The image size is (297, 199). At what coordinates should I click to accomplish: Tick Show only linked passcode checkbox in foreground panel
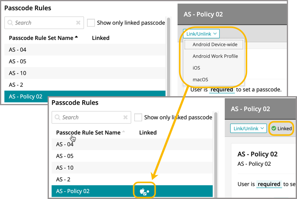point(138,117)
